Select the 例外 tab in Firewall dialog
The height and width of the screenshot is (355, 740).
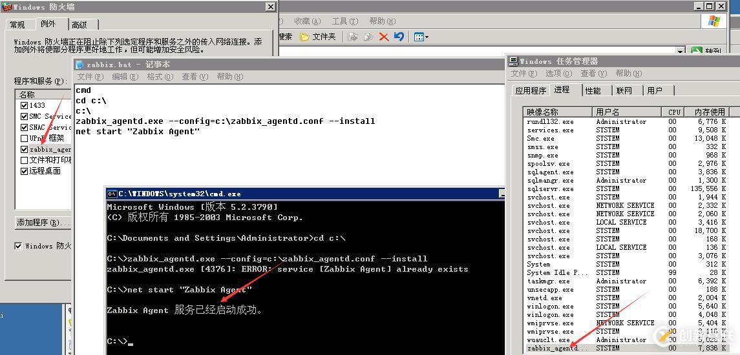point(48,24)
